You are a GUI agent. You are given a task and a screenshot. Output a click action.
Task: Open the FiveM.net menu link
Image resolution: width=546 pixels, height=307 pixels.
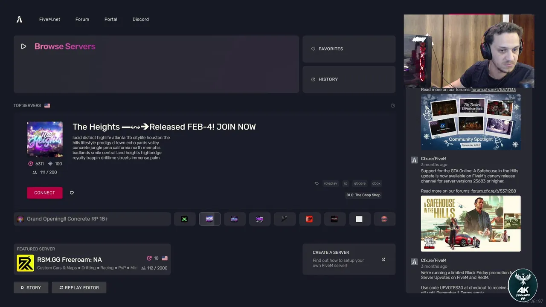(49, 19)
